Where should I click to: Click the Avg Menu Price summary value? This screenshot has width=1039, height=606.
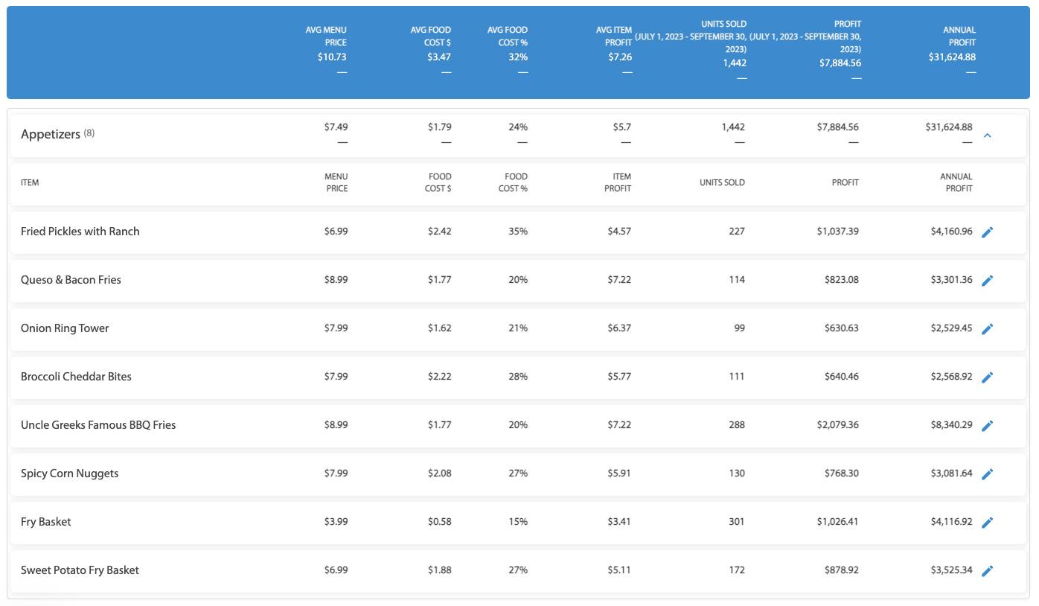(331, 57)
